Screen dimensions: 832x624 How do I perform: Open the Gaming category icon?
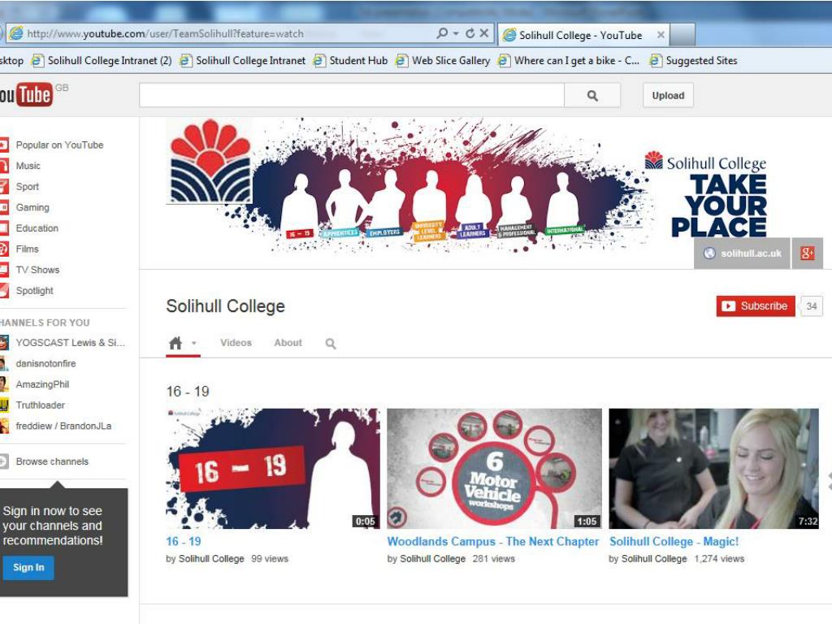point(4,208)
